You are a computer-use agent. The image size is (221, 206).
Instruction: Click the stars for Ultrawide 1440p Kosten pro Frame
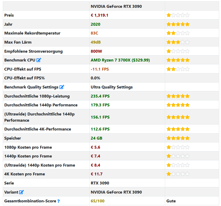coord(178,165)
